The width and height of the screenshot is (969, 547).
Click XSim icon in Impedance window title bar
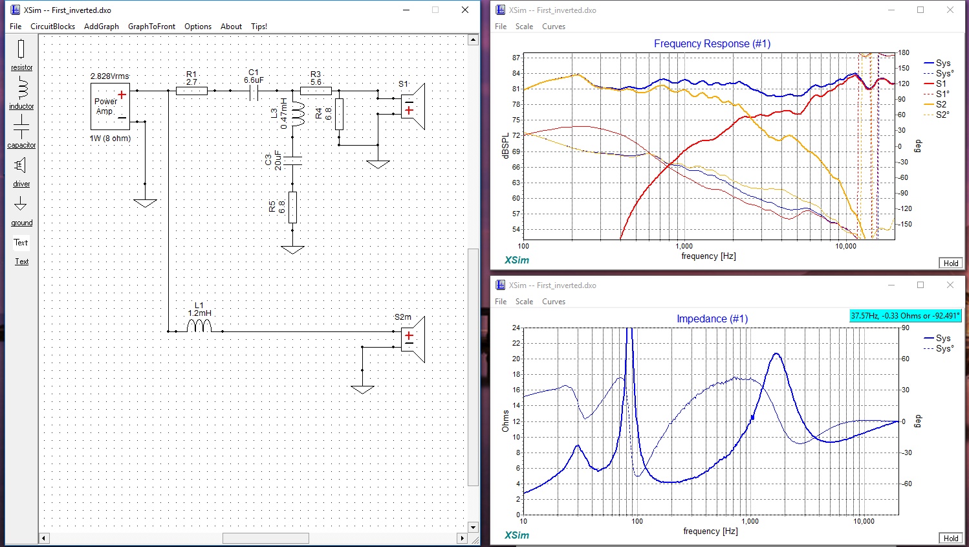(500, 285)
